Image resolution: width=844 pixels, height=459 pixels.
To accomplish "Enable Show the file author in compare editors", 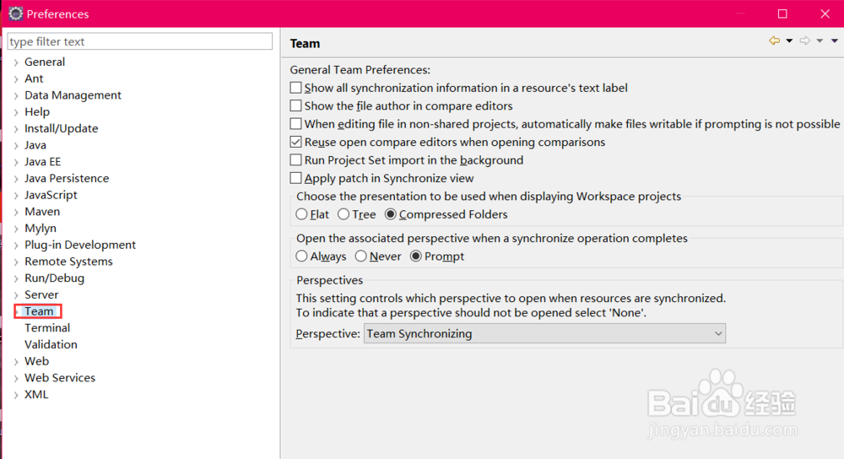I will [x=295, y=105].
